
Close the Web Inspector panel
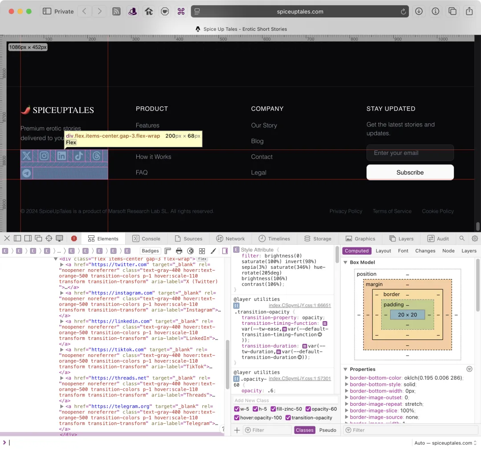[7, 238]
